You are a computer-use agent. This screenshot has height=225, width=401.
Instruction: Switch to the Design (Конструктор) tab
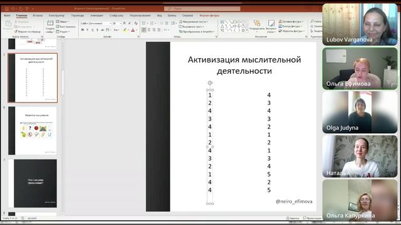pos(56,16)
